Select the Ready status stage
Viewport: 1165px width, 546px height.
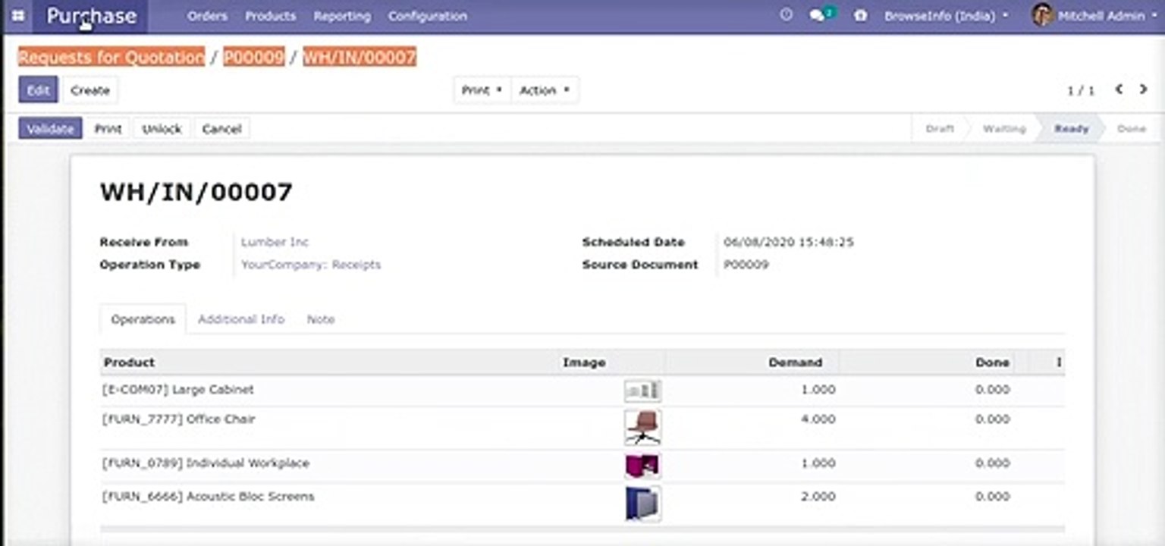1072,129
